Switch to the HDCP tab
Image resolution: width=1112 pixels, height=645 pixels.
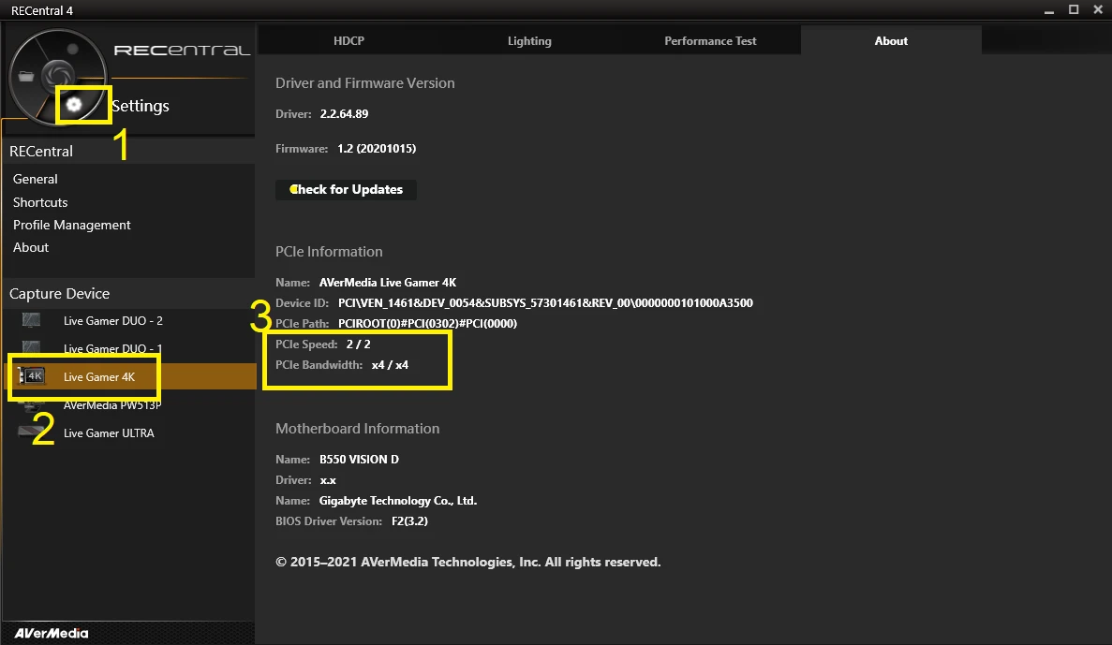coord(348,41)
